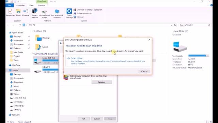Click the Local Disk (C:) capacity bar

pos(50,60)
